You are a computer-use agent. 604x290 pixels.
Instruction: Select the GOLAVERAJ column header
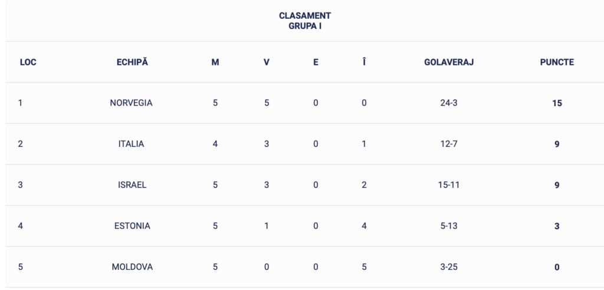point(449,62)
